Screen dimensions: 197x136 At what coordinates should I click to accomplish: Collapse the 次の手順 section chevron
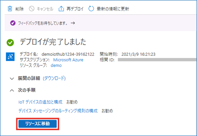[12, 90]
